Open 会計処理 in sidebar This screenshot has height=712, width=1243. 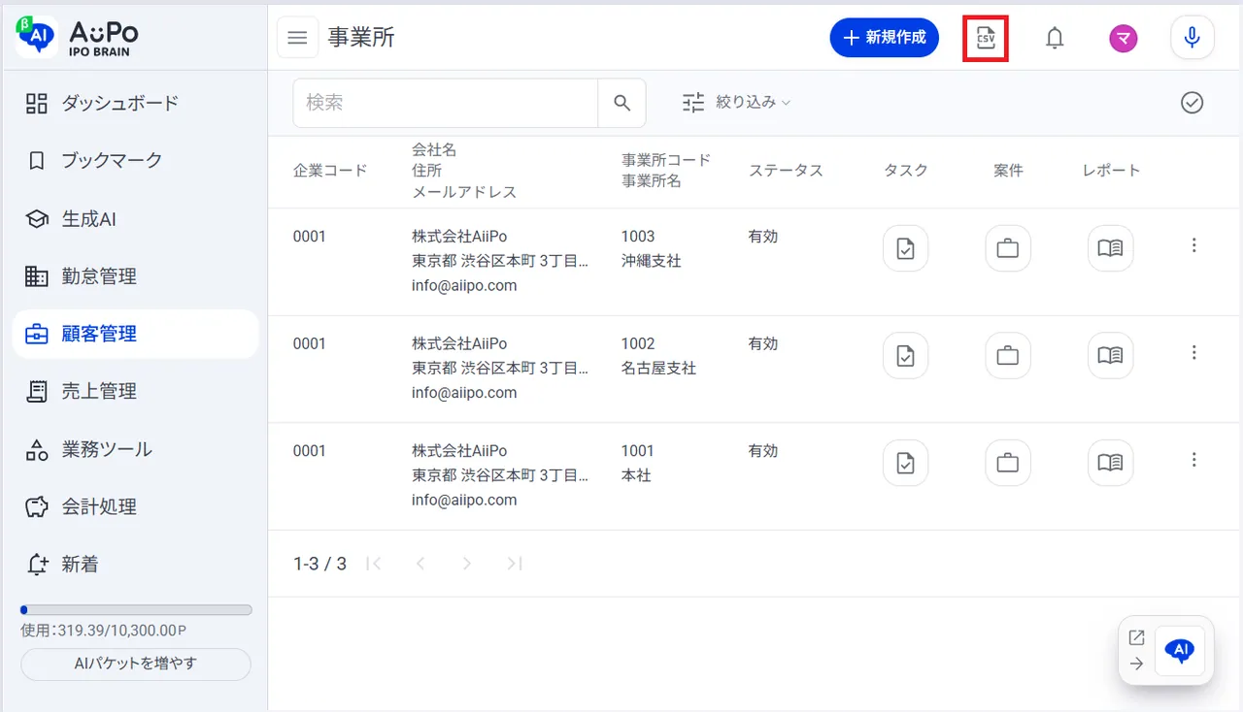point(135,506)
